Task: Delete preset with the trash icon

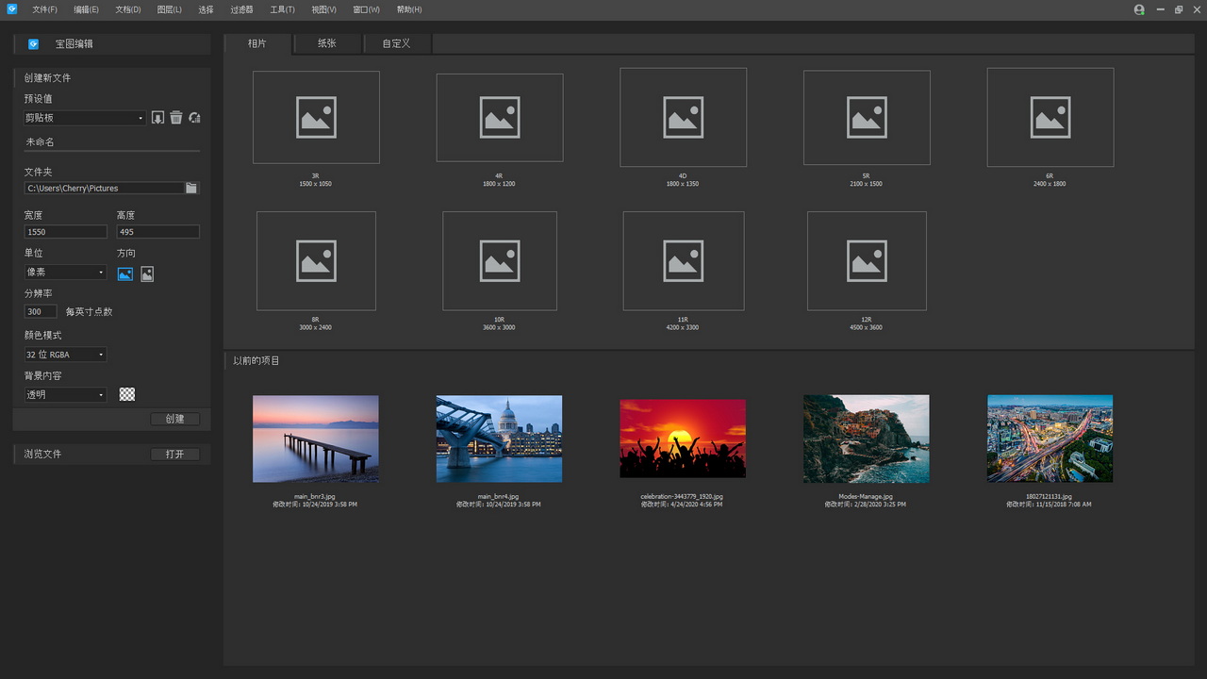Action: tap(175, 118)
